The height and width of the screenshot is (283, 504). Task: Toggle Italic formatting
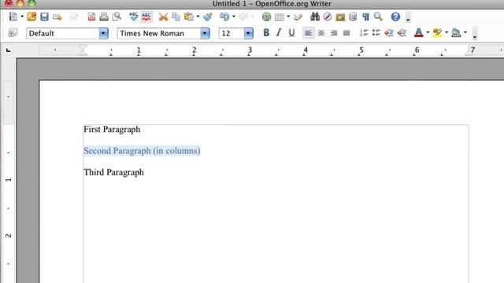[279, 33]
